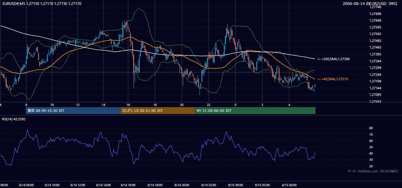Click the 8/14 22:00 time label
This screenshot has width=402, height=188.
pos(208,185)
